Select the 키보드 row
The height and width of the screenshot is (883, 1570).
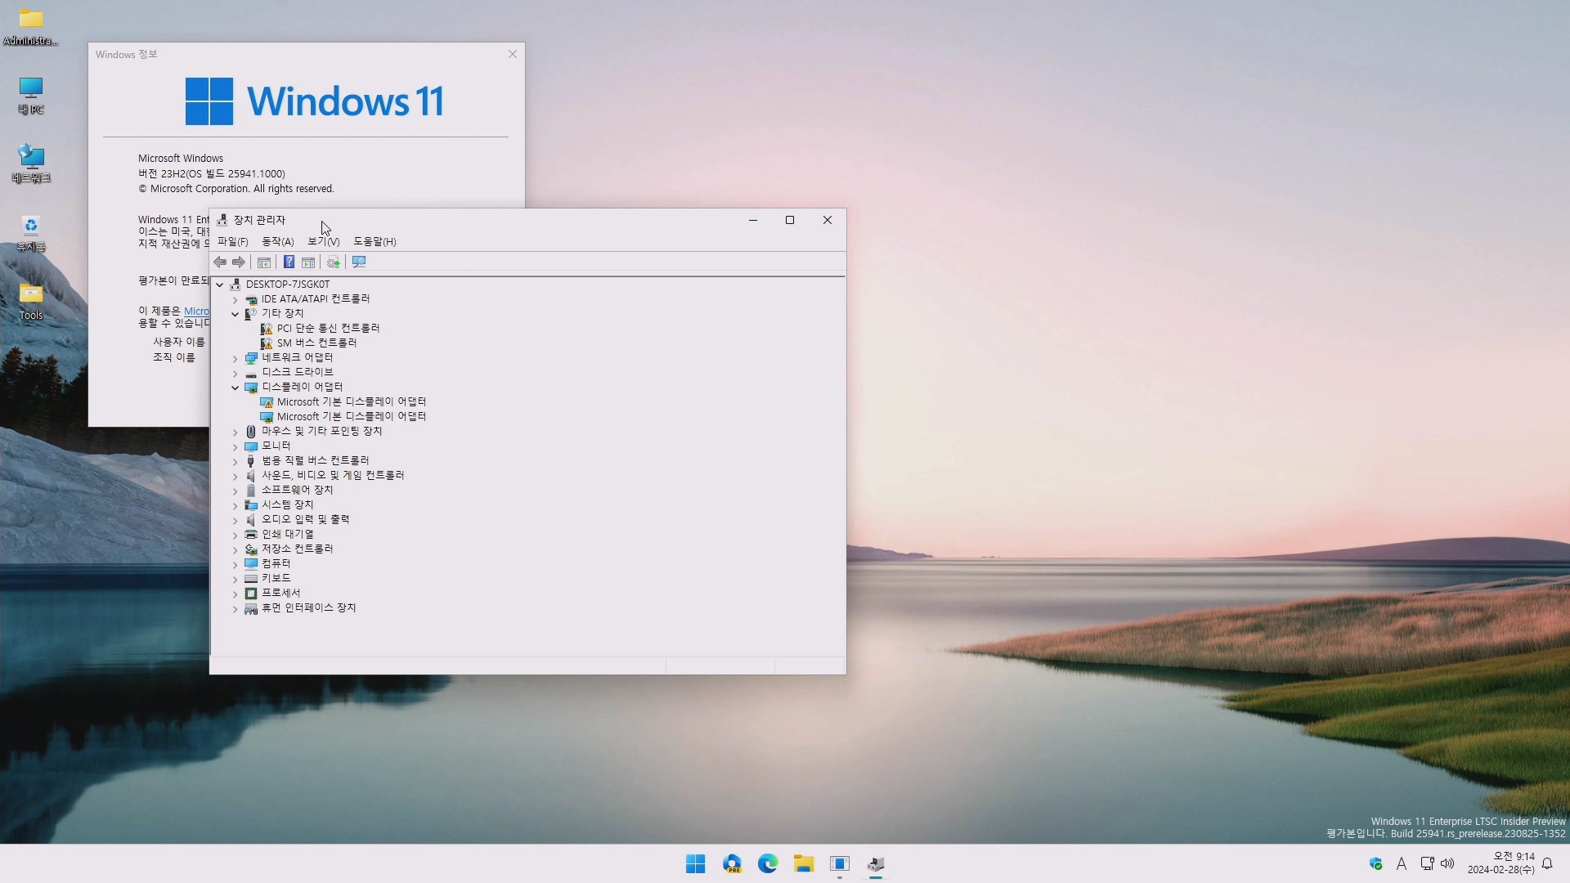pos(276,579)
